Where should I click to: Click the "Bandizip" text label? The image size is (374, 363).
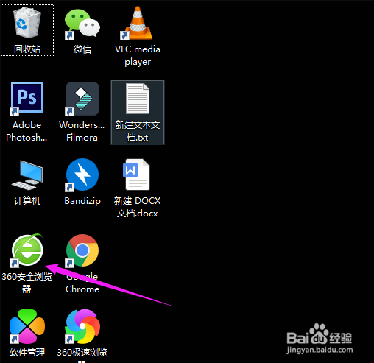tap(82, 201)
